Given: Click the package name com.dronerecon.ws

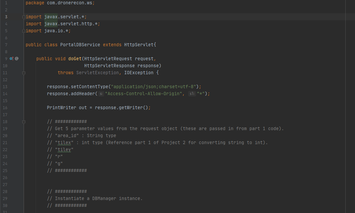Looking at the screenshot, I should (x=70, y=3).
